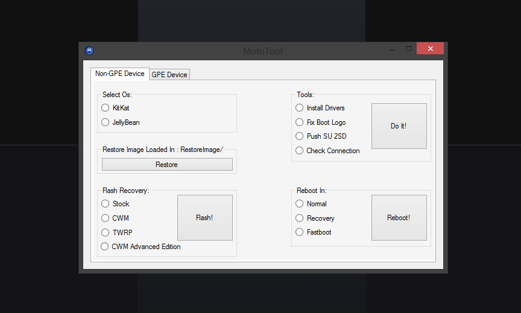The height and width of the screenshot is (313, 521).
Task: Click the Flash! button
Action: [x=204, y=218]
